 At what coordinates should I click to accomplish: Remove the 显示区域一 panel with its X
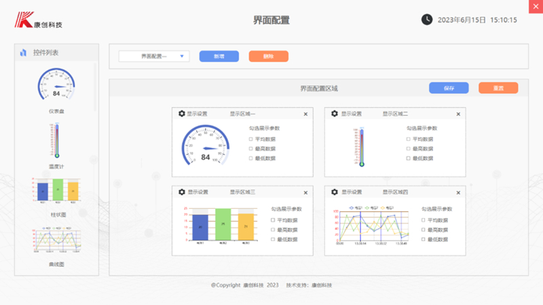point(305,114)
